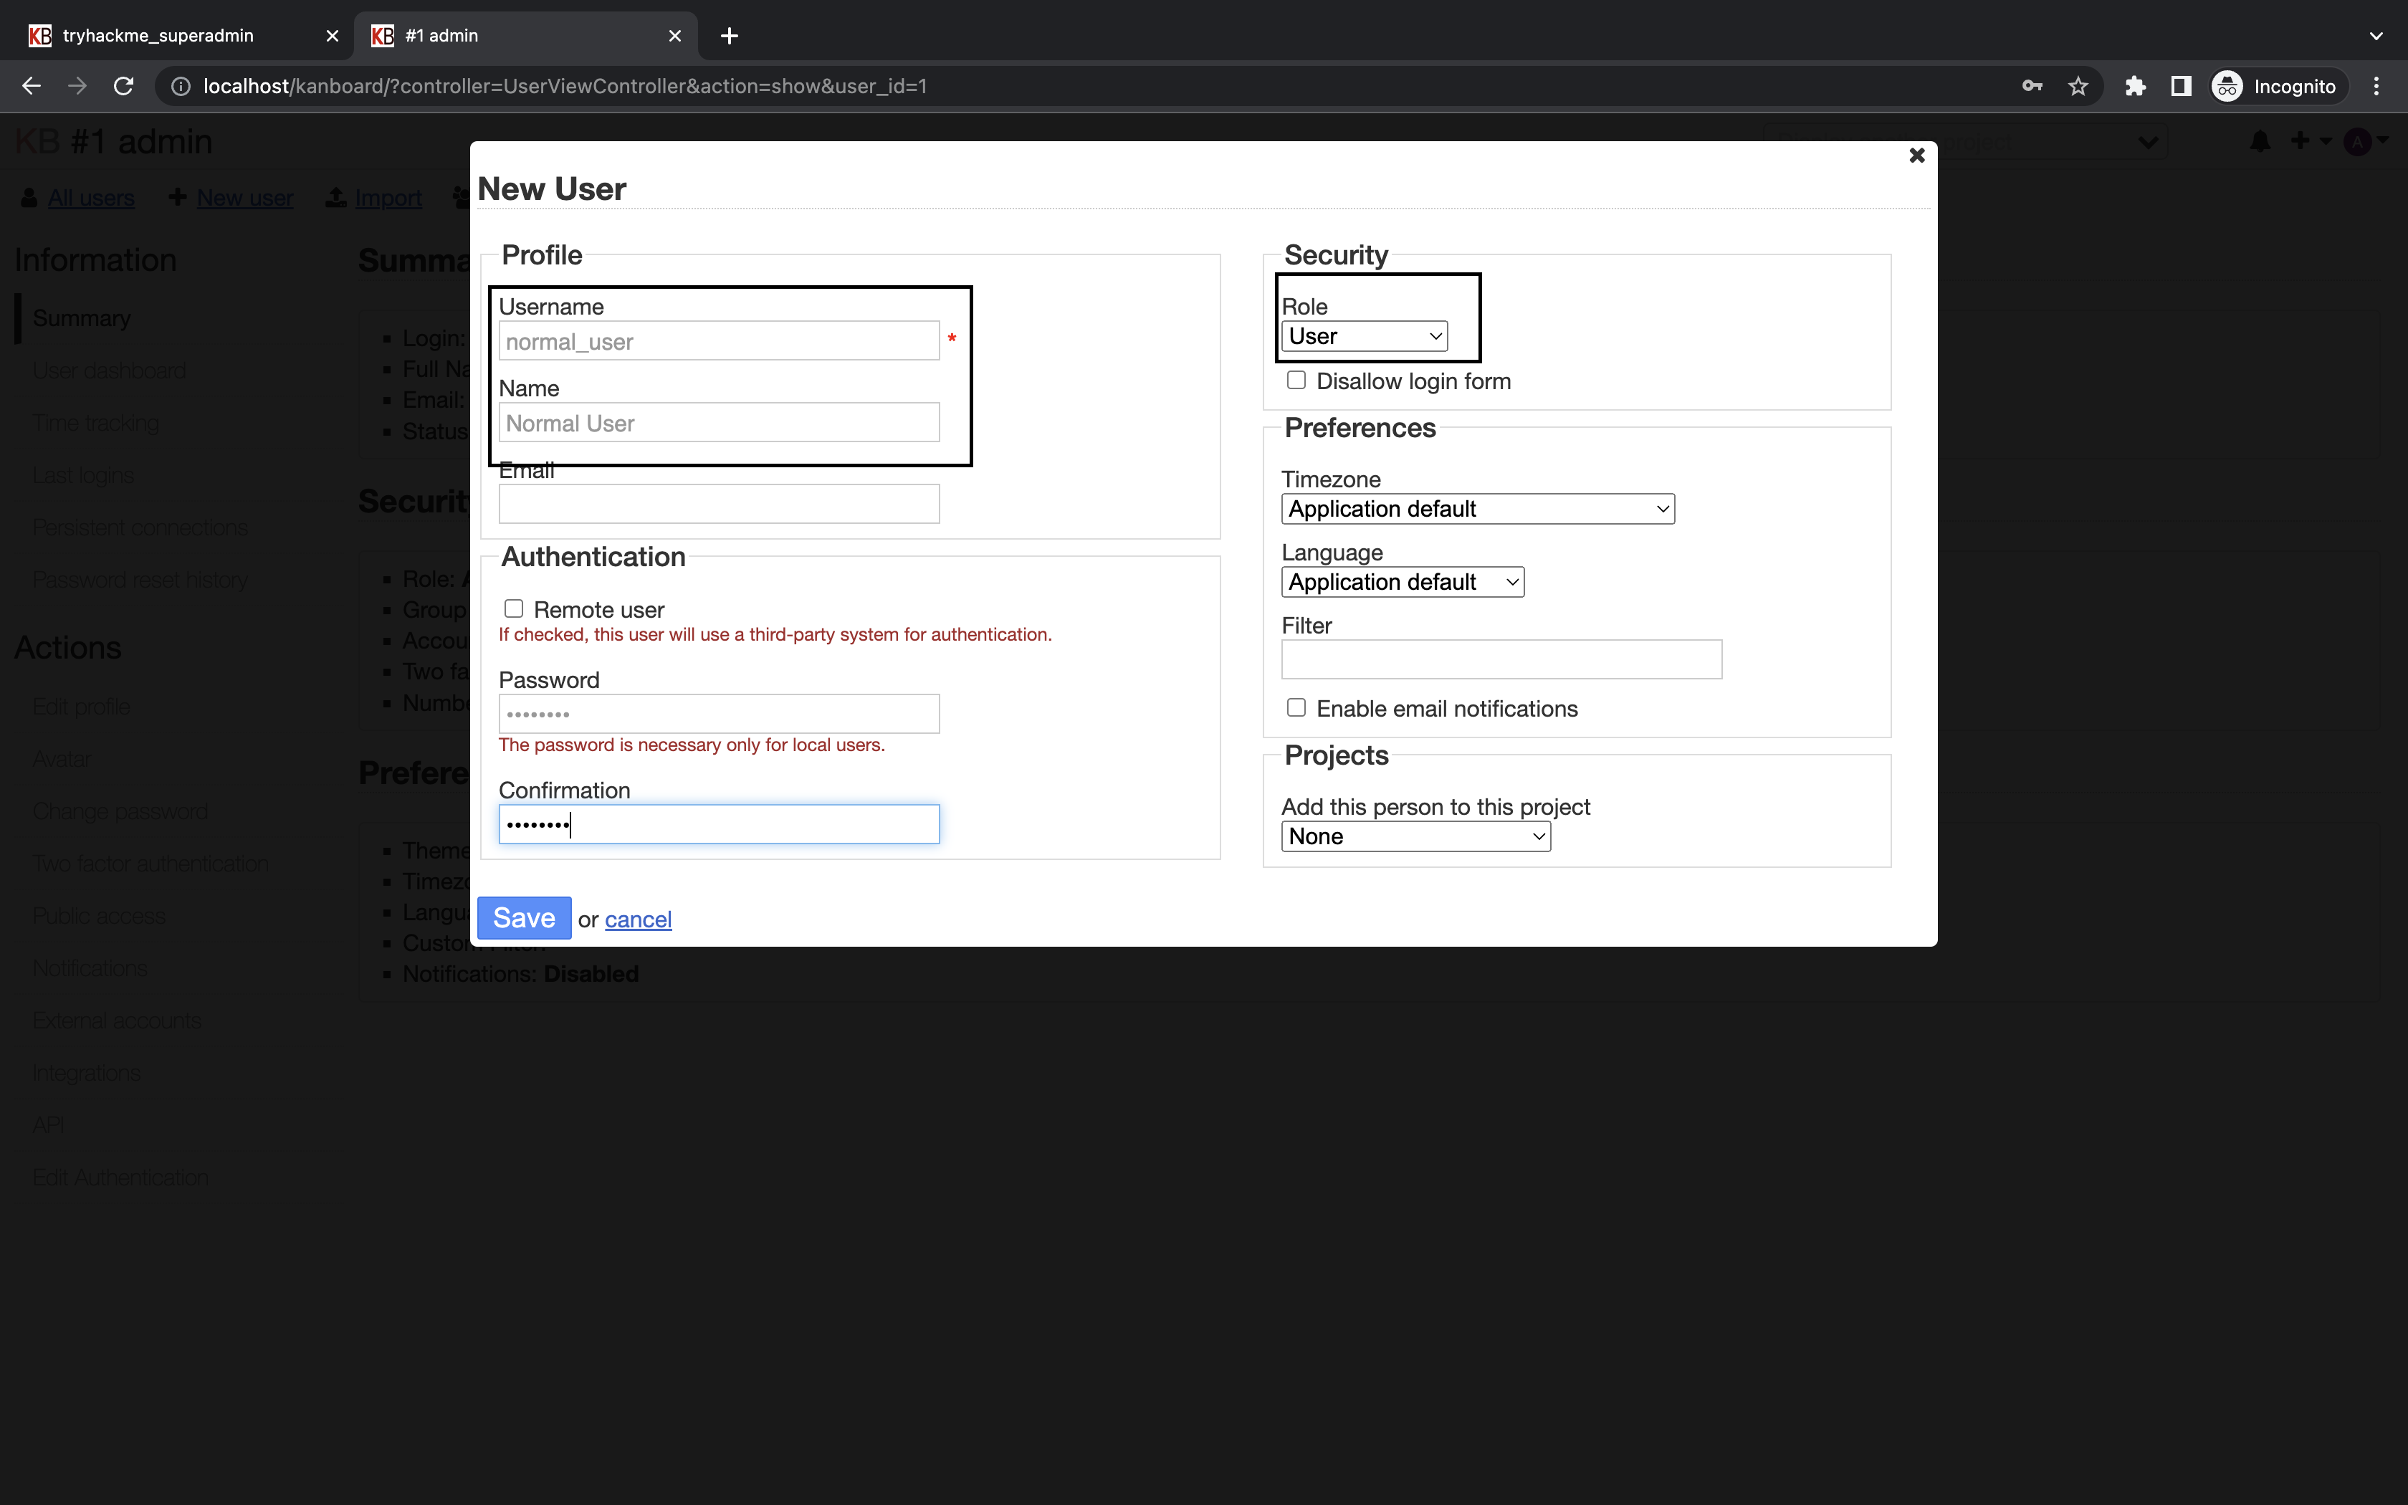Open the Timezone dropdown
The height and width of the screenshot is (1505, 2408).
click(x=1475, y=509)
